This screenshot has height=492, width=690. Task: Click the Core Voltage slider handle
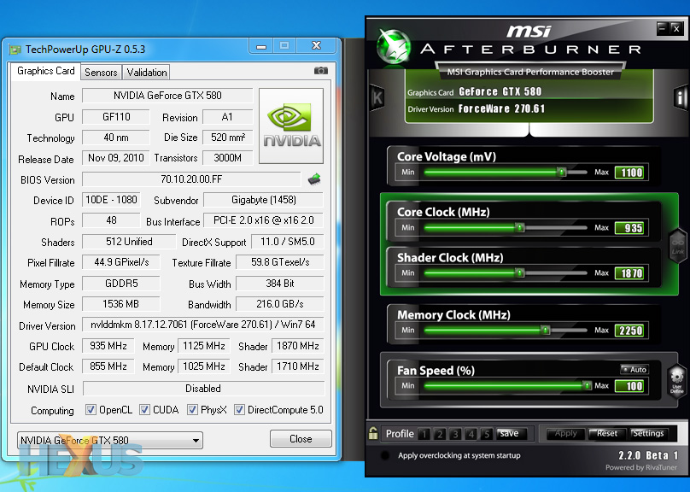point(562,172)
